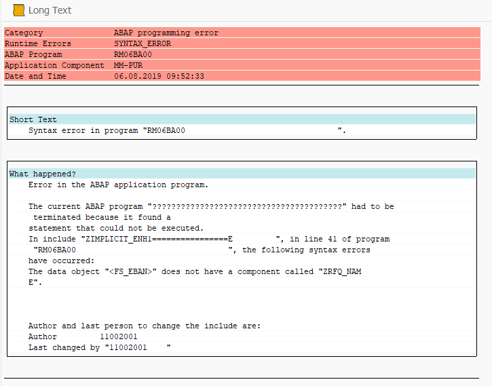Select the SYNTAX_ERROR runtime error value
The height and width of the screenshot is (386, 492).
coord(143,43)
